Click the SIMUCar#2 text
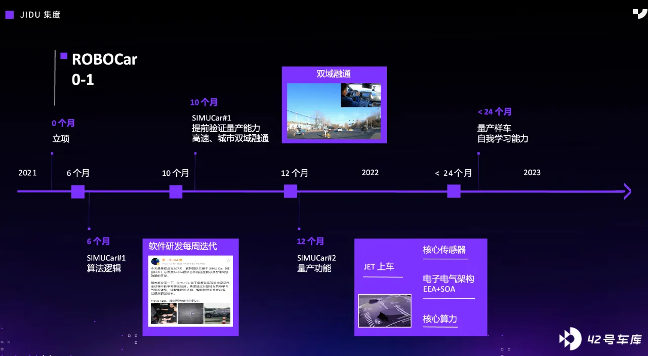This screenshot has height=356, width=648. (x=316, y=258)
